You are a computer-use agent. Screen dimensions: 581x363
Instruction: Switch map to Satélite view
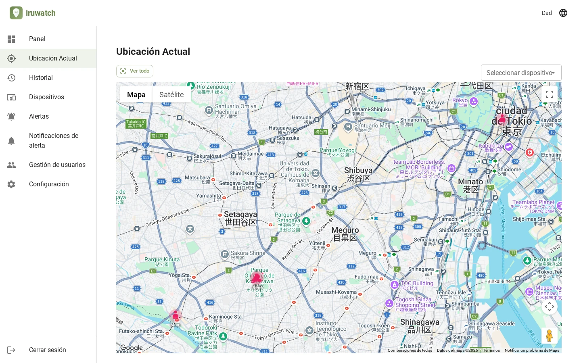click(171, 94)
